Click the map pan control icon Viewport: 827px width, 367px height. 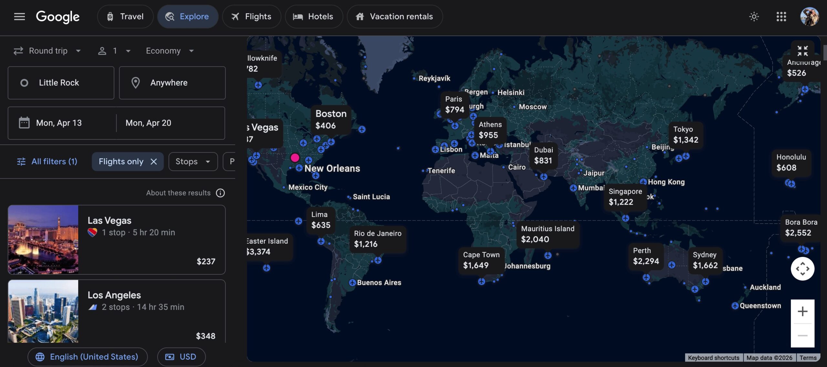coord(803,269)
